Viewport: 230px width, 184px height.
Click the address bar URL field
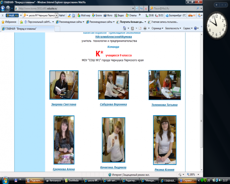point(73,8)
